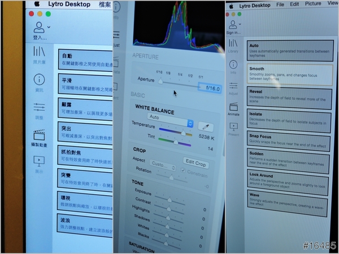Viewport: 339px width, 254px height.
Task: Open the 展示 present screen icon
Action: pos(39,161)
